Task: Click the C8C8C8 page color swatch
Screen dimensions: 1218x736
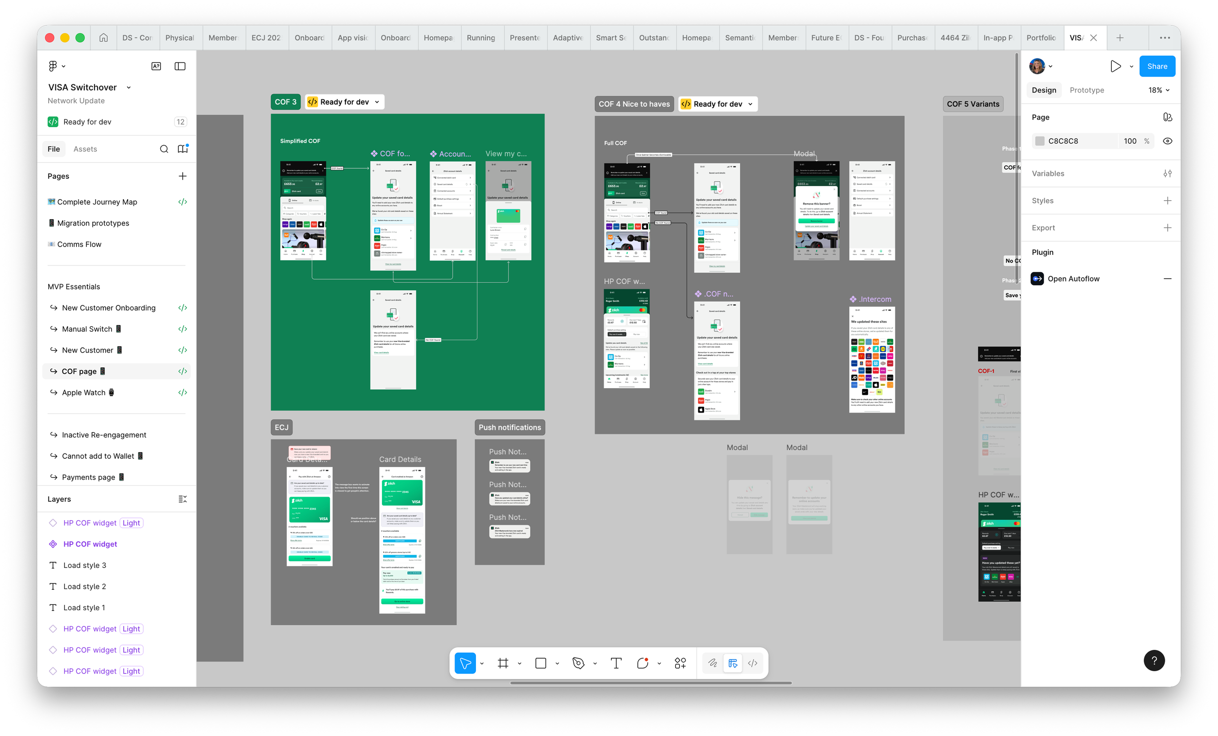Action: tap(1040, 141)
